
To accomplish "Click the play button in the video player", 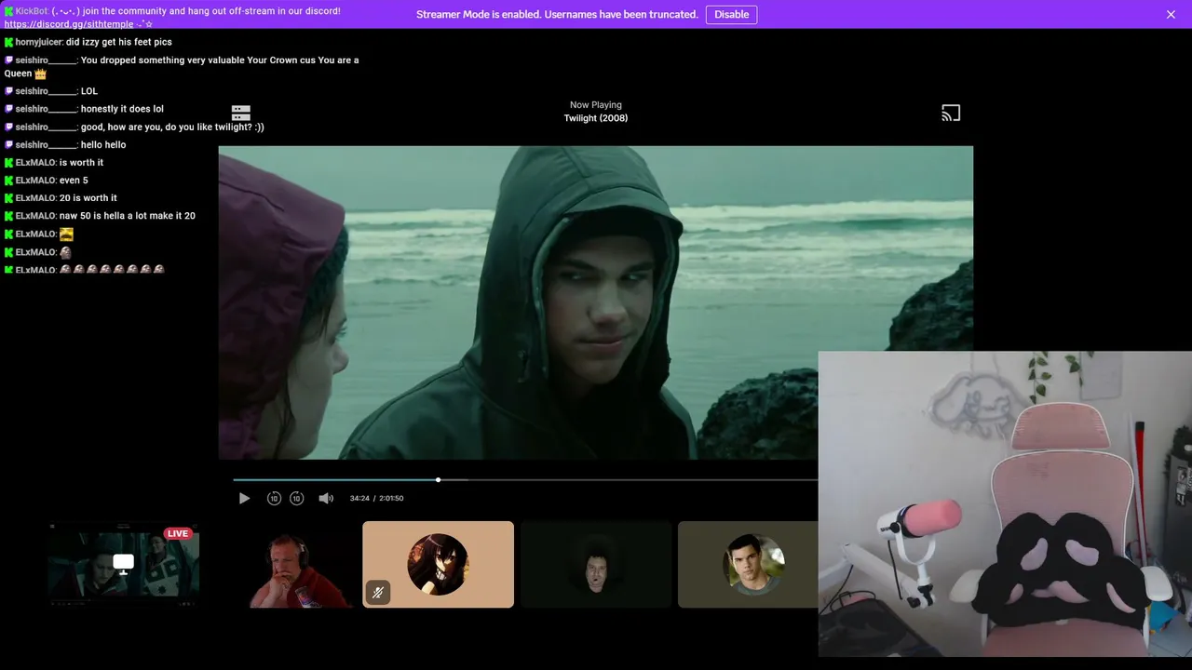I will pyautogui.click(x=244, y=499).
